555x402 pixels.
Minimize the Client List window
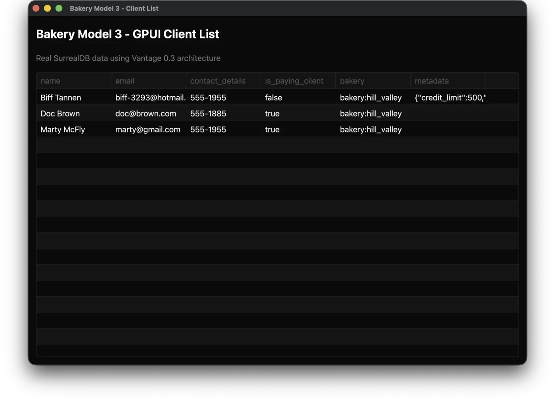tap(48, 8)
